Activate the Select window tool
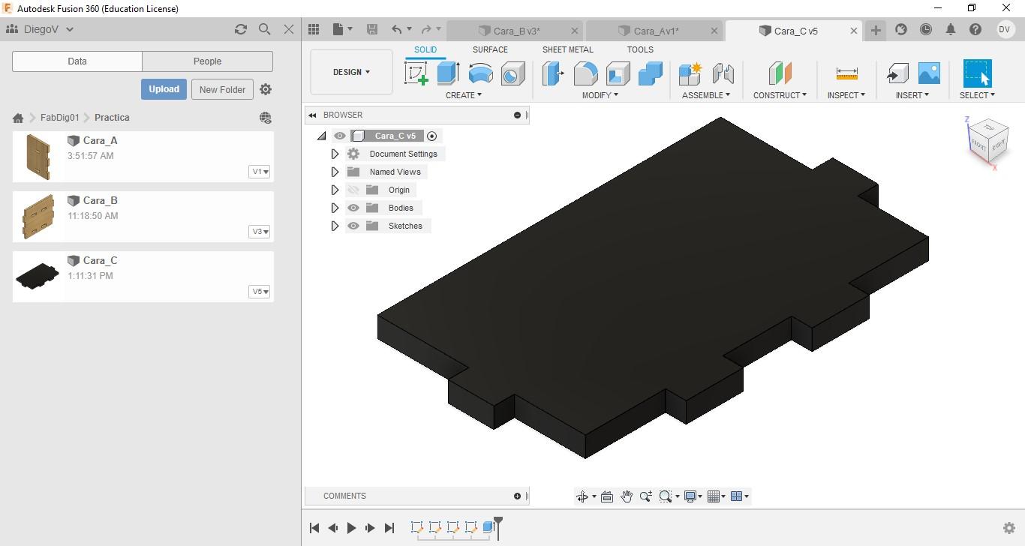The image size is (1025, 546). click(977, 73)
